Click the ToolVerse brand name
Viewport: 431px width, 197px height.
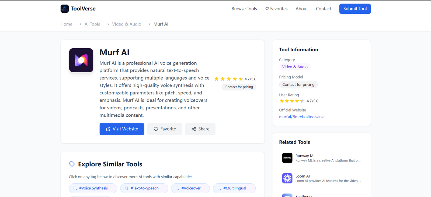tap(83, 9)
